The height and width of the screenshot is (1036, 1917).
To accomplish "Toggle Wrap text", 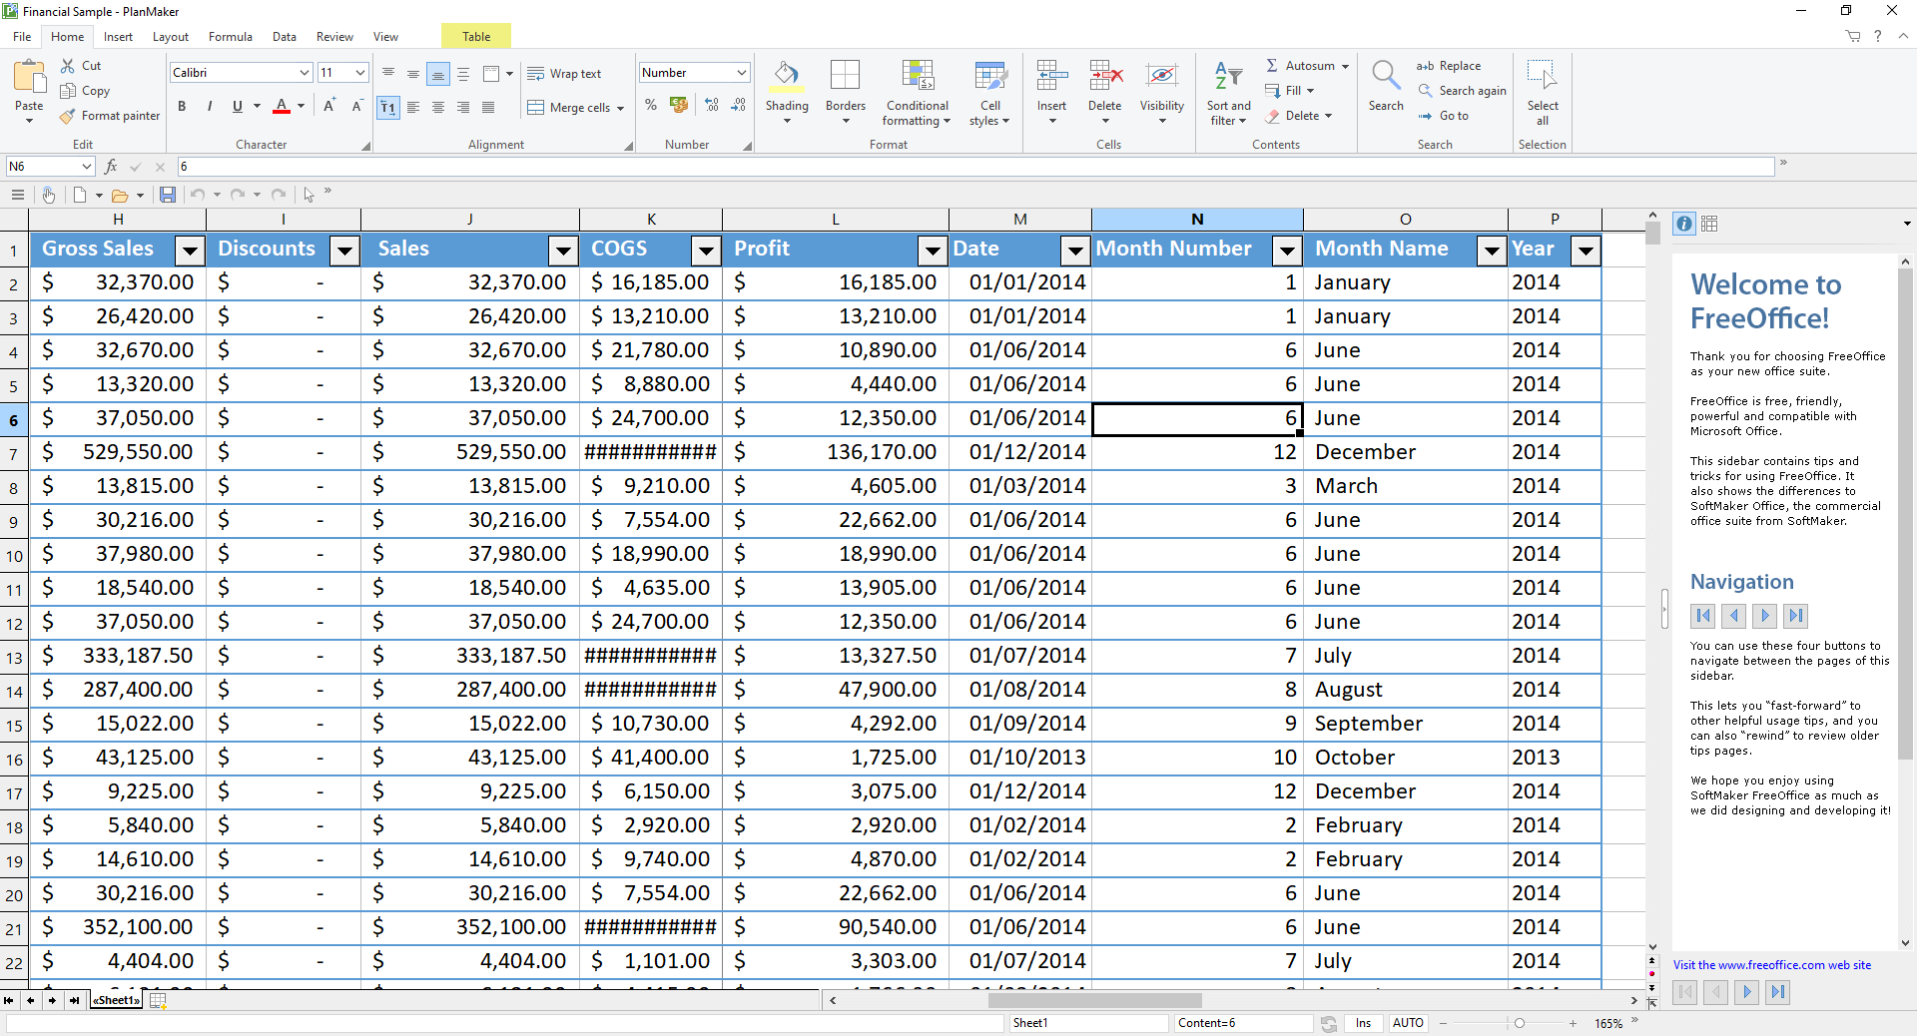I will click(x=565, y=74).
